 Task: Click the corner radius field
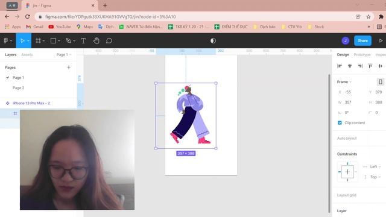[x=376, y=113]
